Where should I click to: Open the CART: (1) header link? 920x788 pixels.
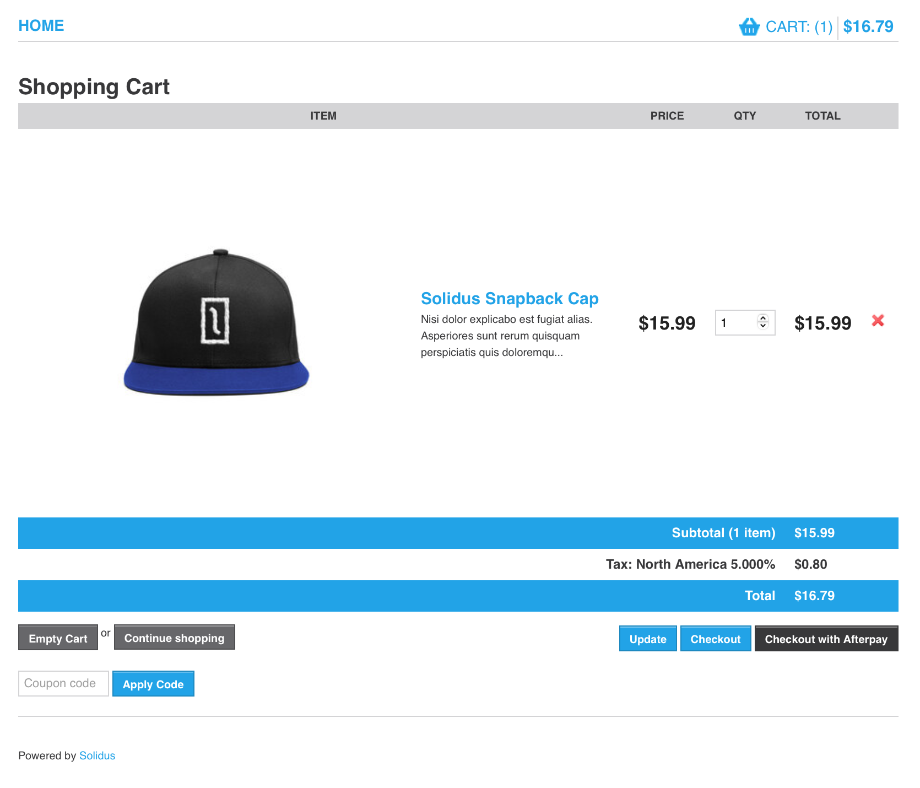[x=799, y=27]
